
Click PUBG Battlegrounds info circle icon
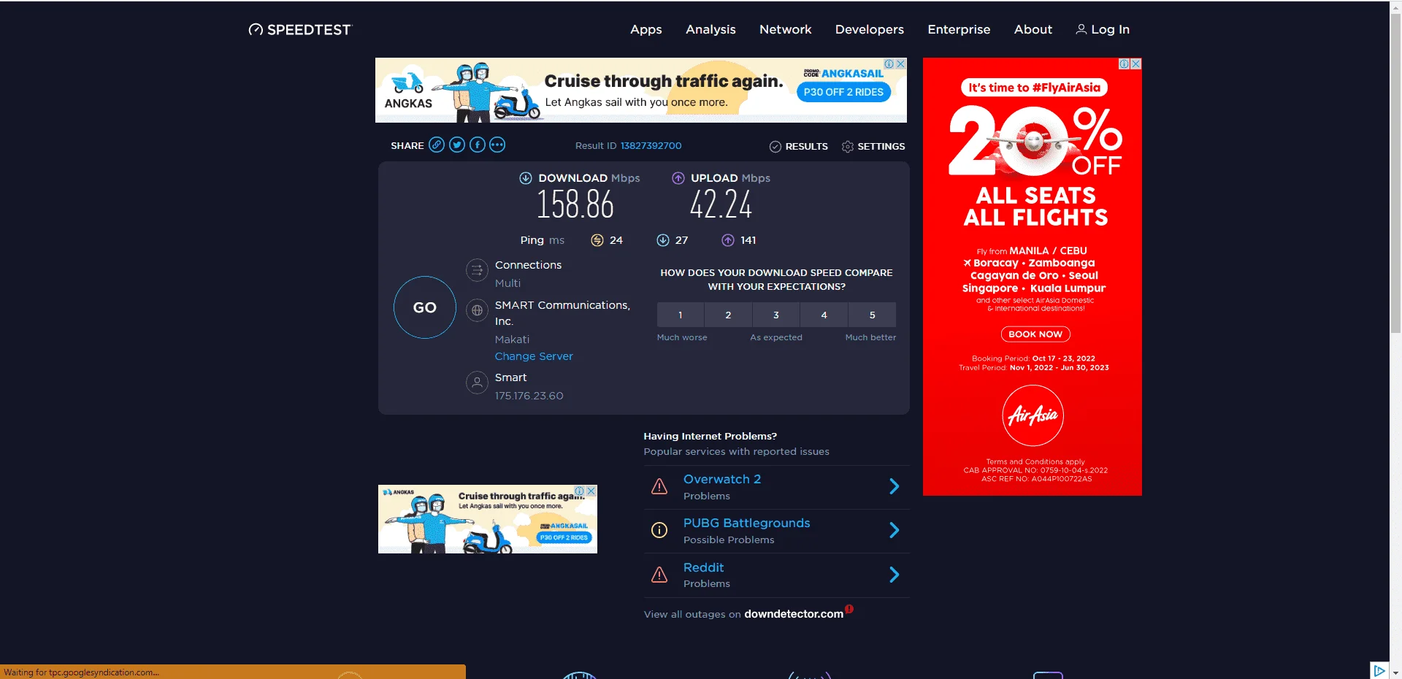point(659,530)
